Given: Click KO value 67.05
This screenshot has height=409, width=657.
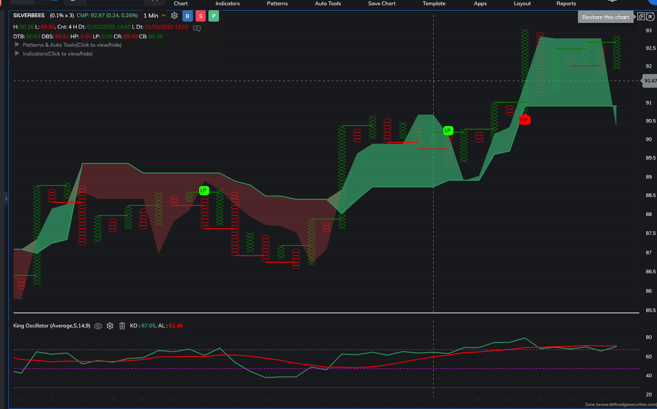Looking at the screenshot, I should pos(148,326).
